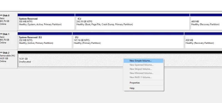The image size is (222, 103).
Task: Select the 469 MB Recovery Partition
Action: 206,22
